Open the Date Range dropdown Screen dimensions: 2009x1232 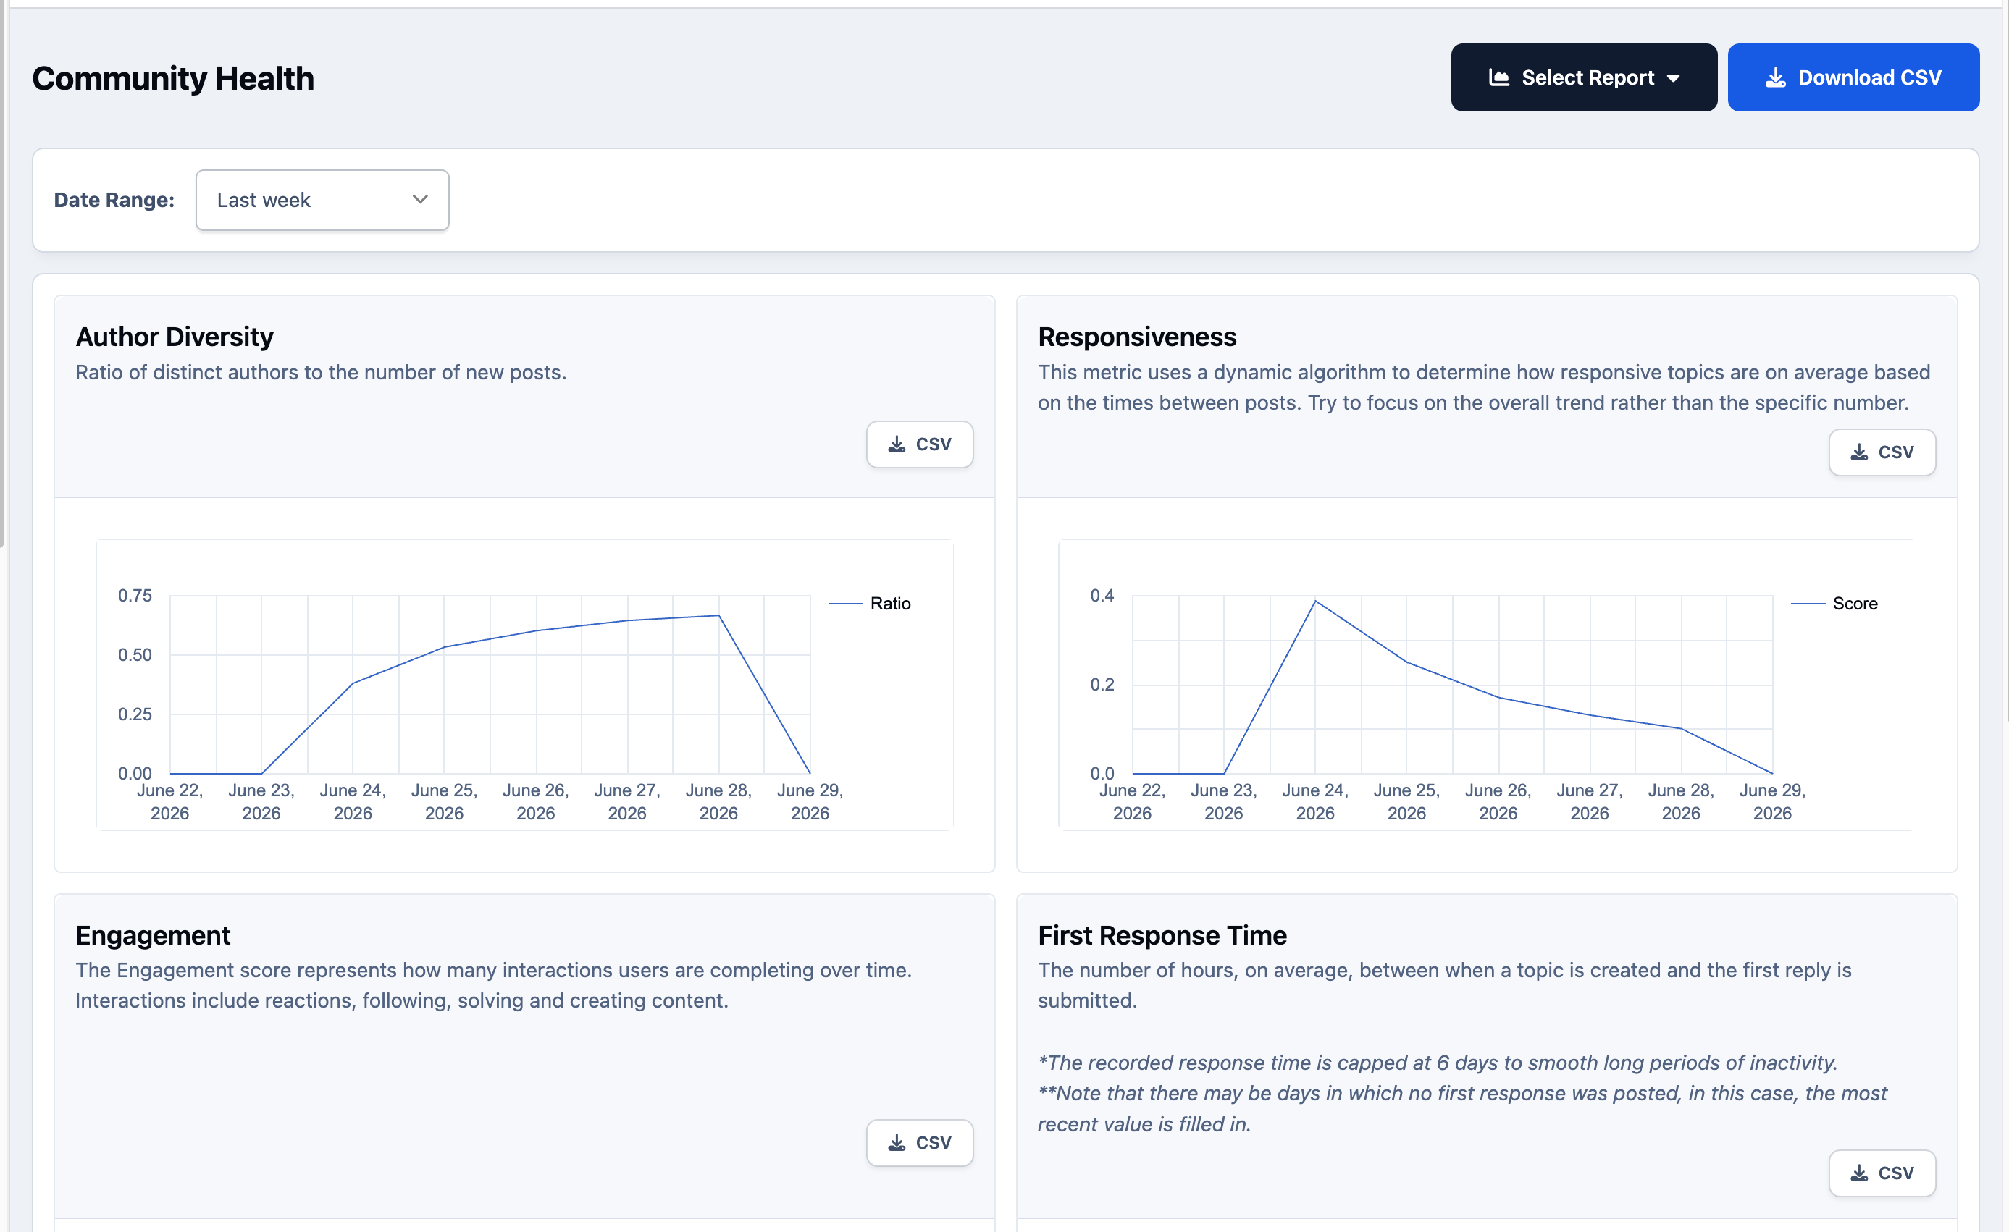coord(322,200)
